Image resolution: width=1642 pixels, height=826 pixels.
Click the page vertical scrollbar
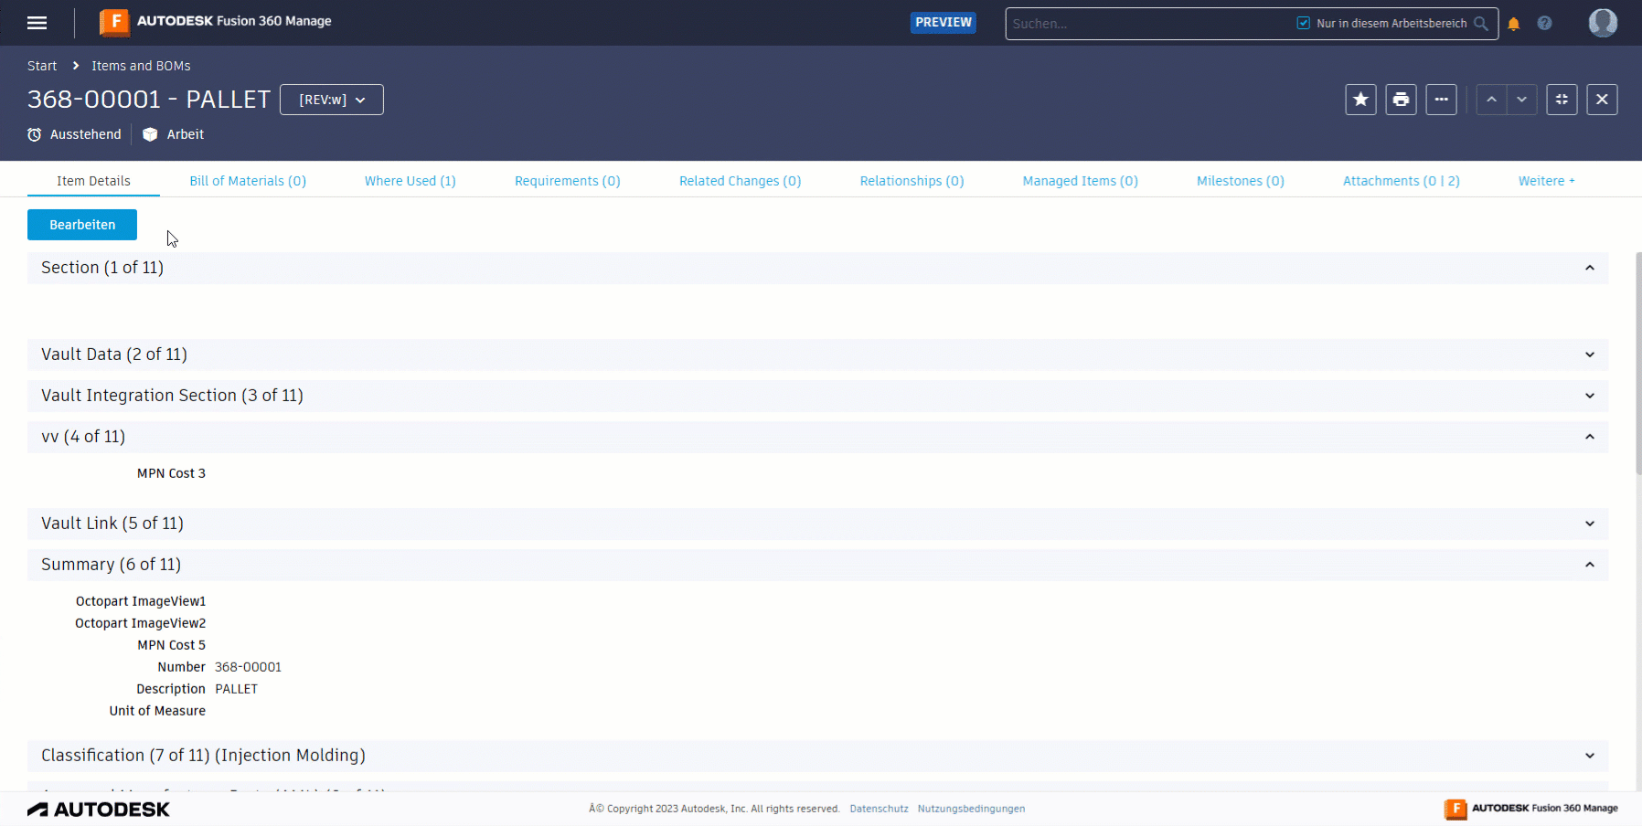click(1638, 364)
